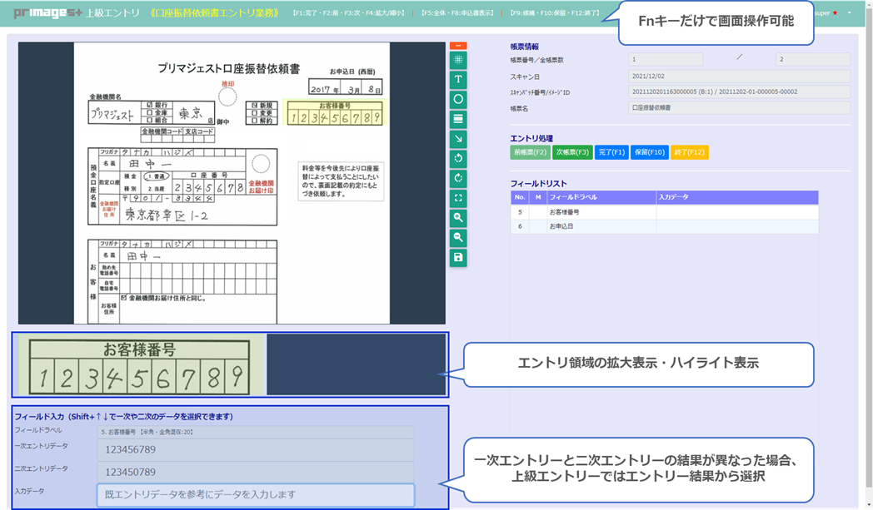Click the 入力データ input field
This screenshot has width=873, height=510.
click(255, 495)
